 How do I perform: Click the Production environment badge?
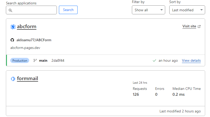(20, 61)
